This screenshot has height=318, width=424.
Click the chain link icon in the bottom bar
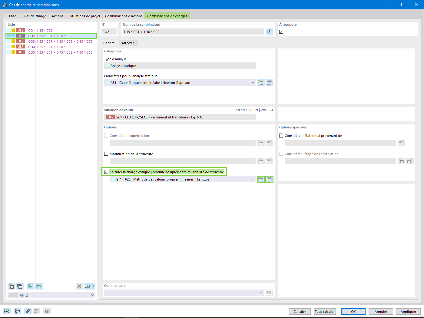28,311
